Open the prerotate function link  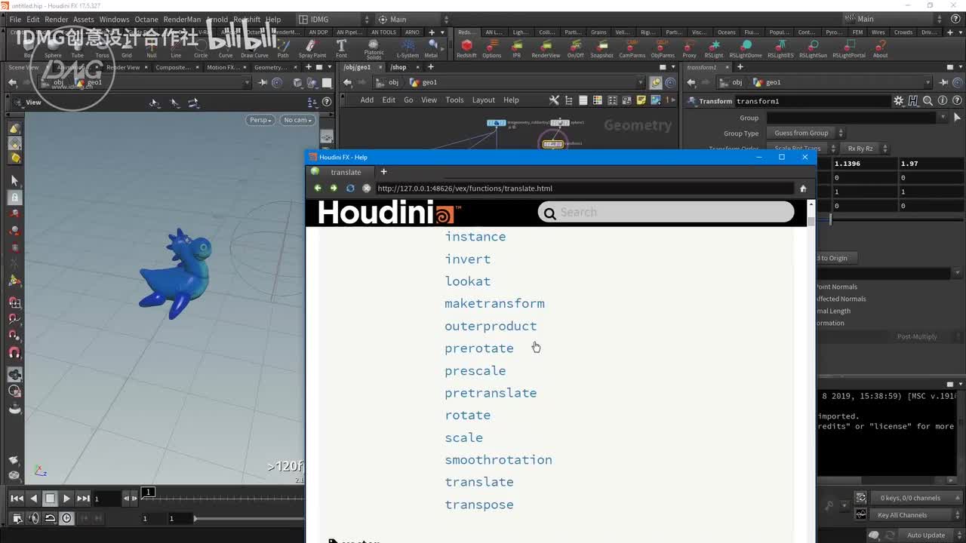click(479, 348)
